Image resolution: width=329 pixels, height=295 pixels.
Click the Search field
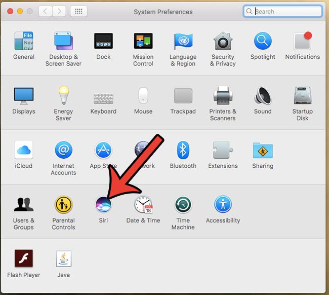point(286,11)
